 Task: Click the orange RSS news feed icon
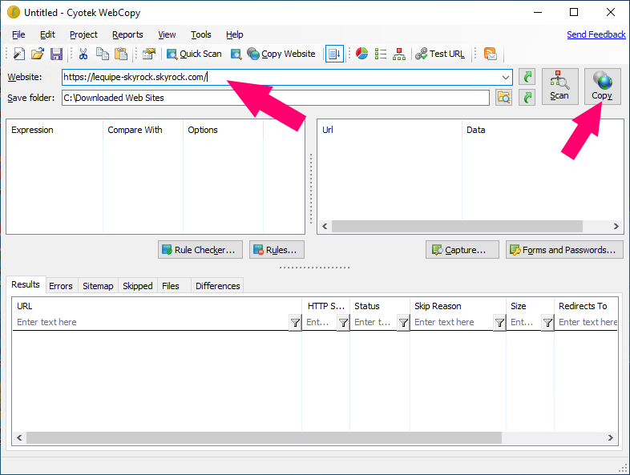tap(491, 54)
